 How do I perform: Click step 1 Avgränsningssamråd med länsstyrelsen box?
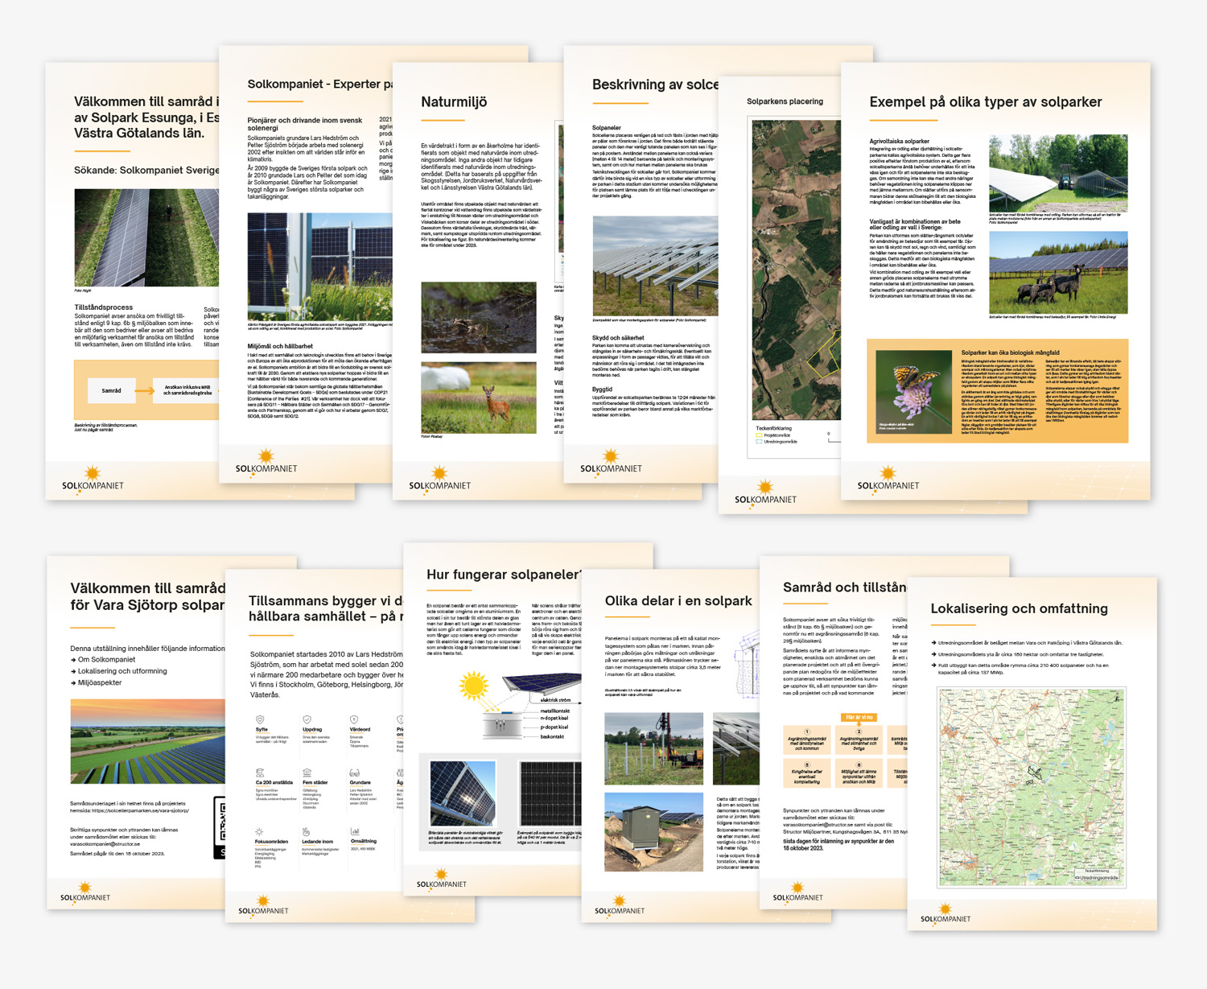point(807,740)
